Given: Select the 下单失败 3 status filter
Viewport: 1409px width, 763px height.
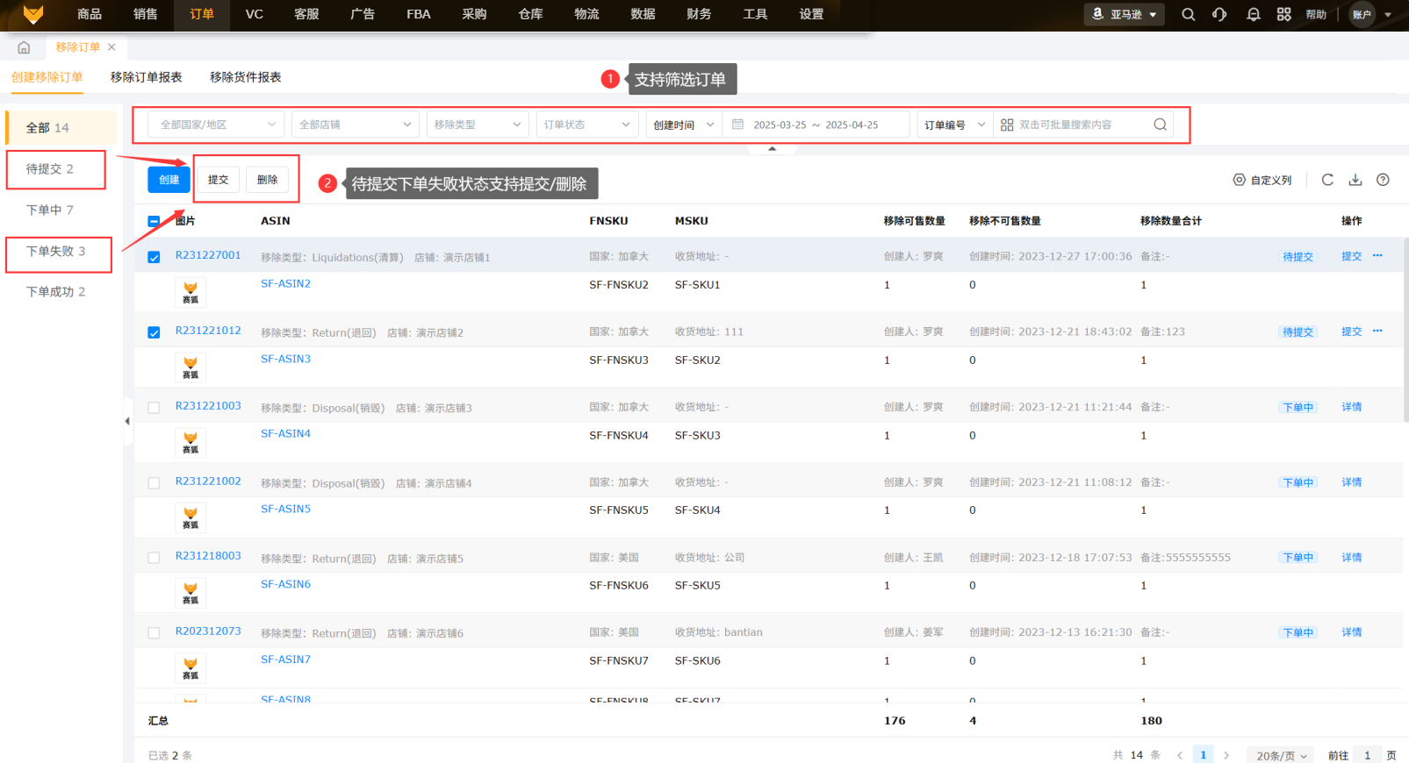Looking at the screenshot, I should tap(57, 252).
